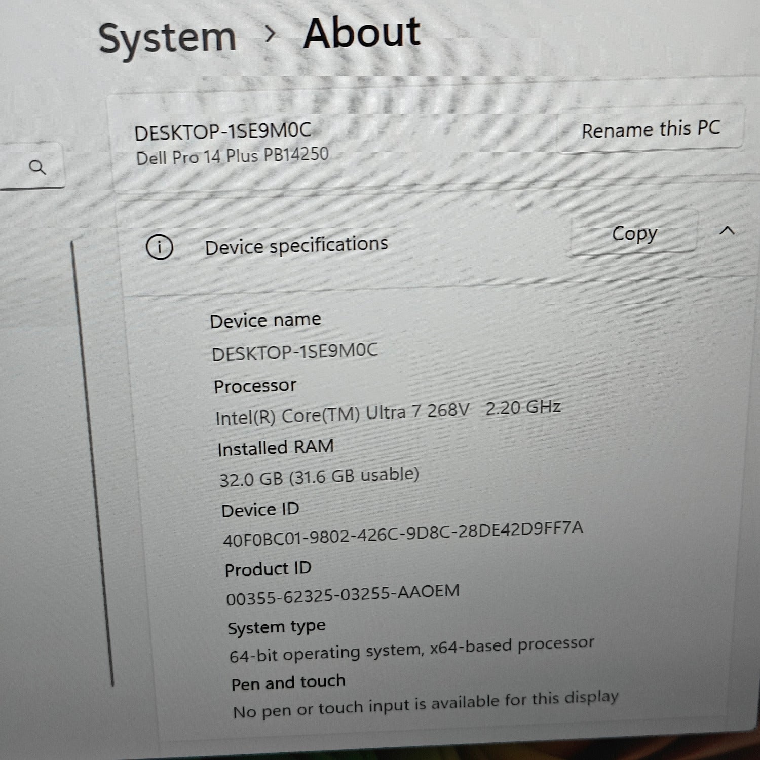Go back to System via breadcrumb
Viewport: 760px width, 760px height.
pos(167,39)
